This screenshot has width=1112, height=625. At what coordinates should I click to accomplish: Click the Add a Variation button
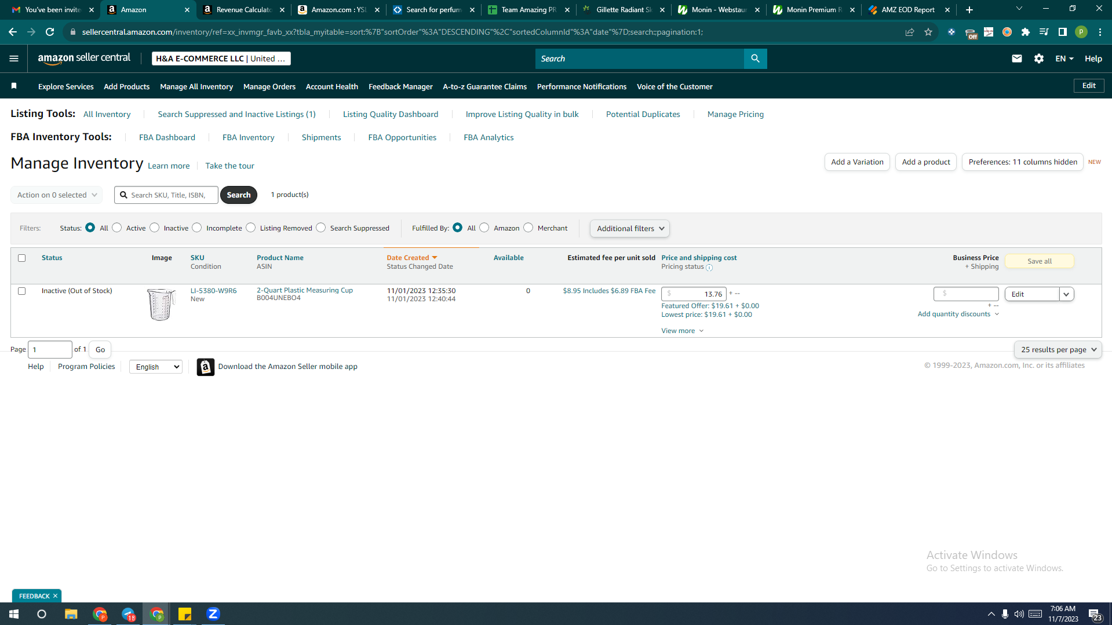(x=857, y=162)
